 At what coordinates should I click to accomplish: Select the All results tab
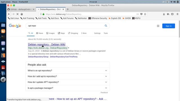pyautogui.click(x=31, y=33)
